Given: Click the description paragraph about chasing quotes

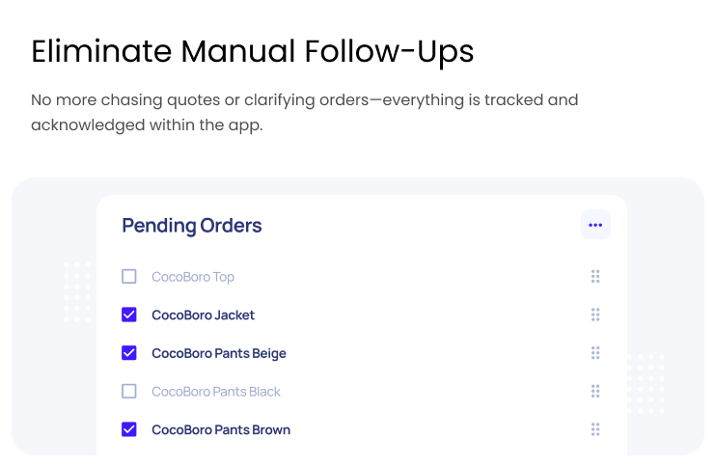Looking at the screenshot, I should (304, 112).
